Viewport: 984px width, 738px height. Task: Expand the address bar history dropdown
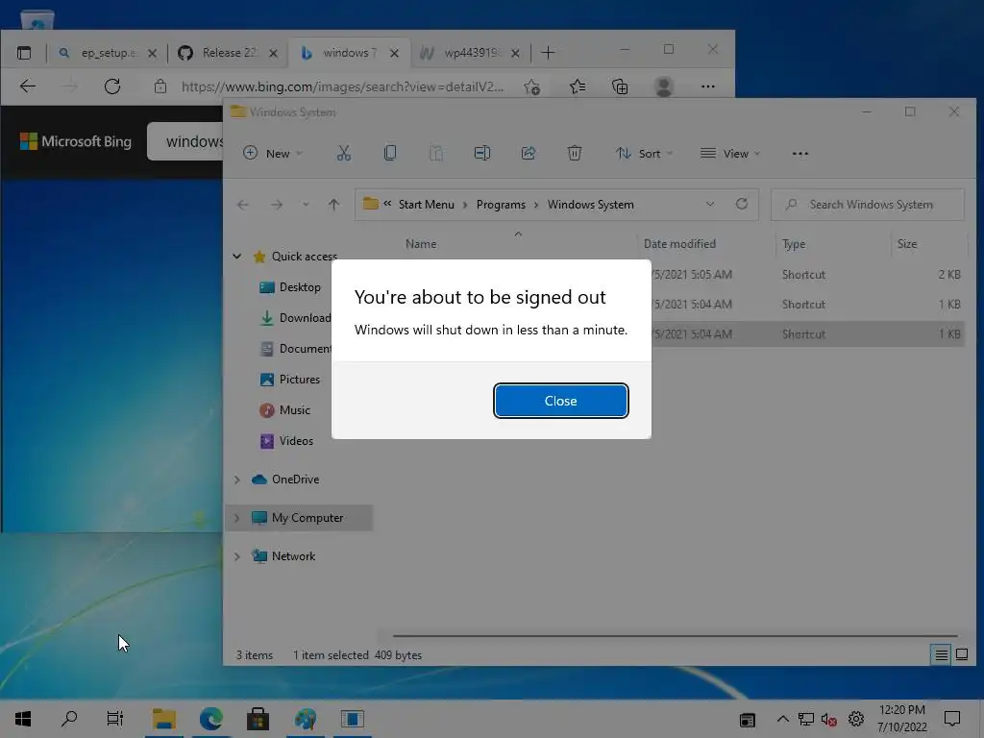point(710,205)
